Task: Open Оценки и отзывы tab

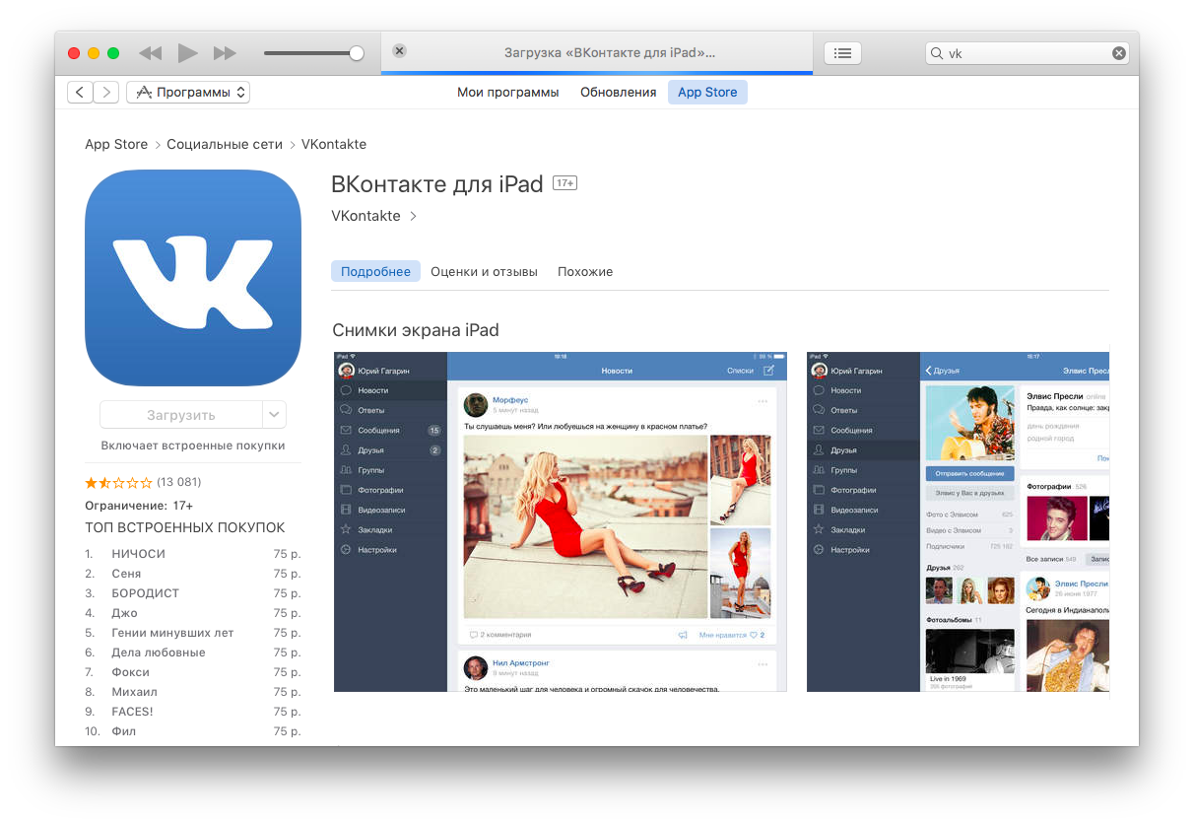Action: pyautogui.click(x=484, y=271)
